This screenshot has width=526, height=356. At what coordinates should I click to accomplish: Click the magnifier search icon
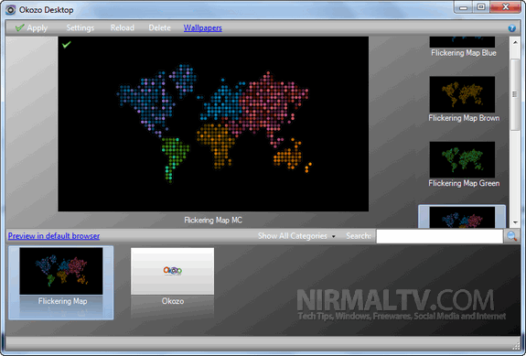click(512, 236)
